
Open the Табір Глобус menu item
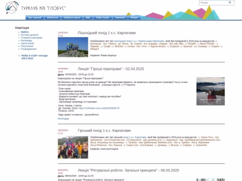point(102,18)
